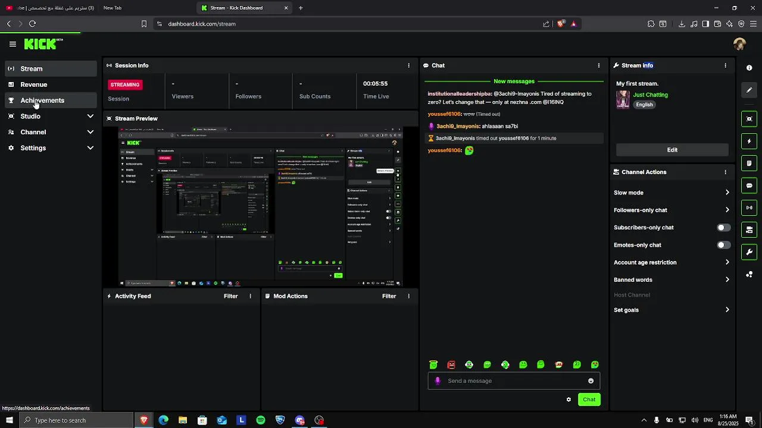This screenshot has width=762, height=428.
Task: Open the taskbar volume icon
Action: coord(695,420)
